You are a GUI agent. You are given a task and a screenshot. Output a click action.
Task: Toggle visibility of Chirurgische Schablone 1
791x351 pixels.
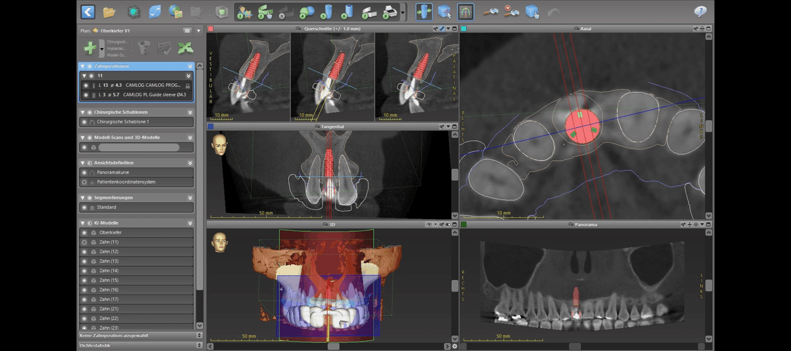click(84, 122)
